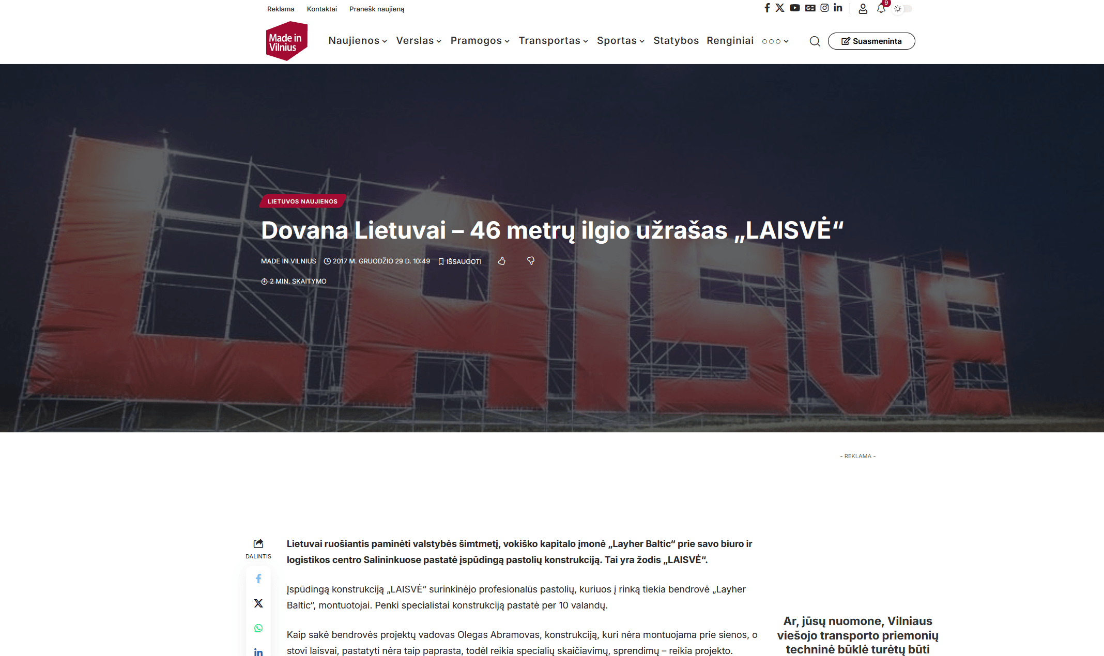The image size is (1104, 656).
Task: Share article via WhatsApp sidebar icon
Action: pos(258,628)
